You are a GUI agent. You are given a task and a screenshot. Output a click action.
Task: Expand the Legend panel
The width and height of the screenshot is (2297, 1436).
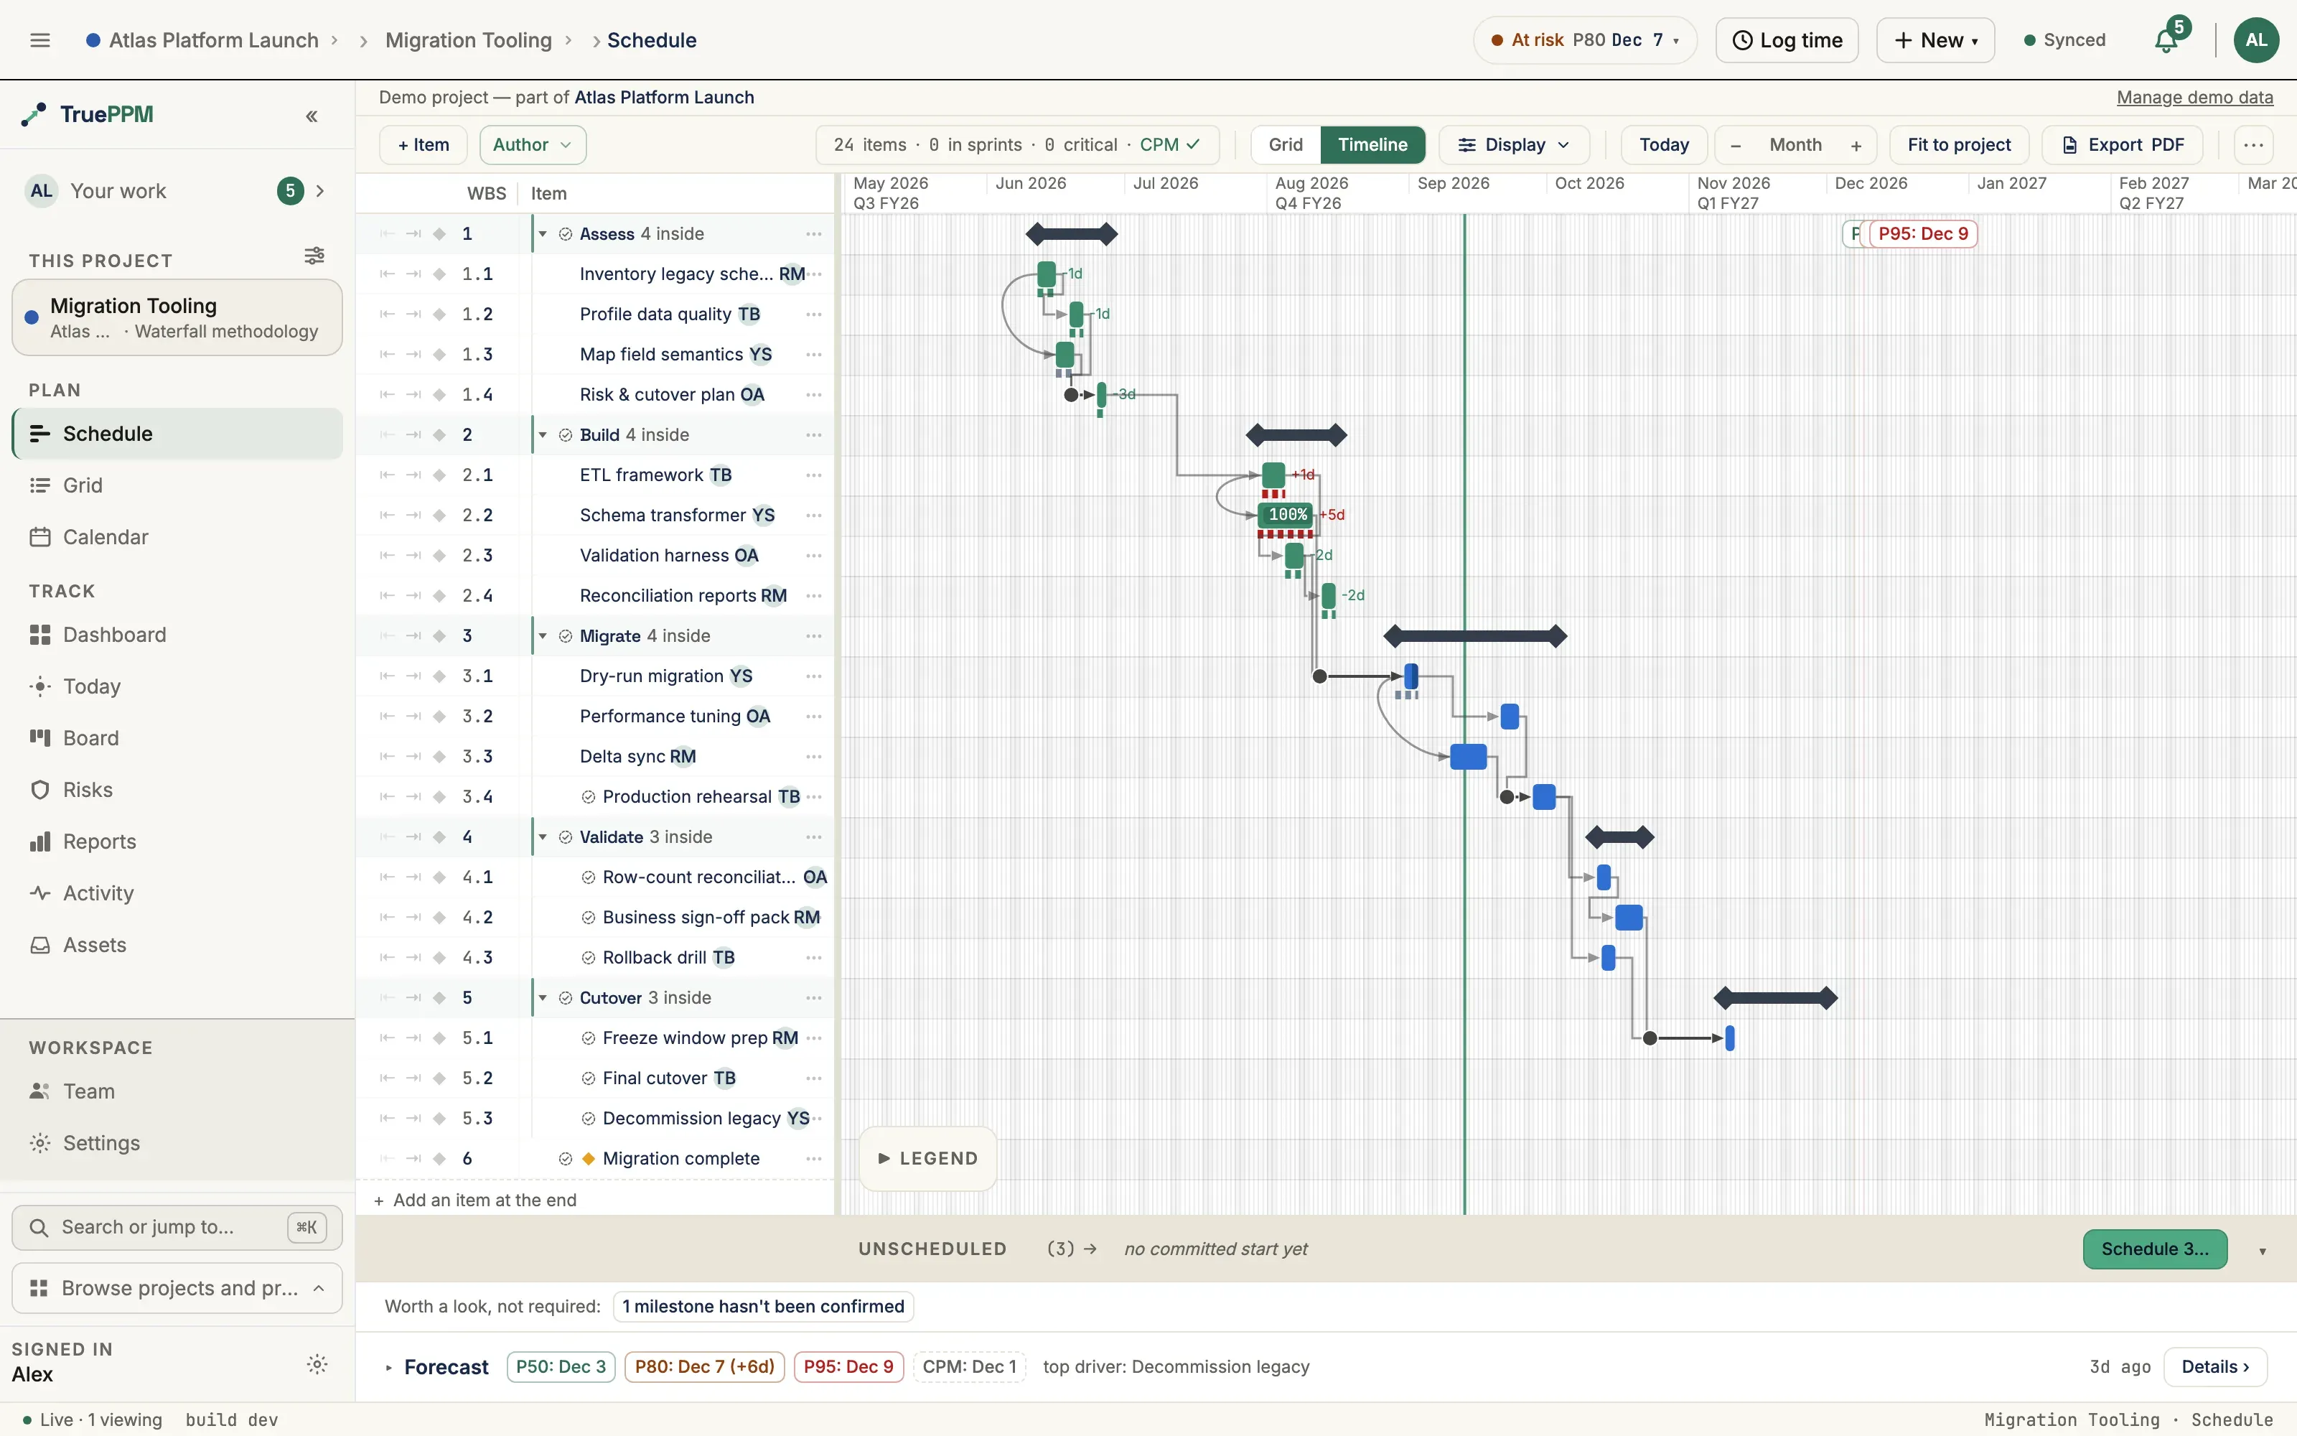pos(927,1157)
